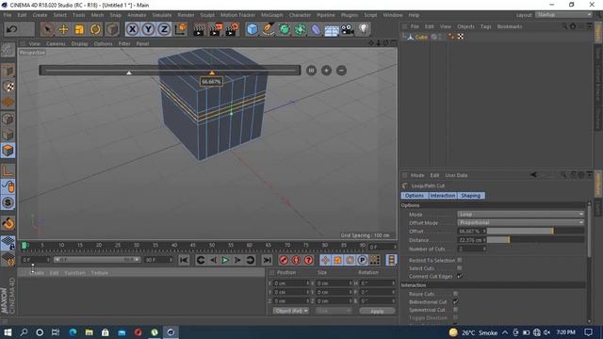This screenshot has height=339, width=603.
Task: Select the Live Selection tool
Action: click(47, 29)
